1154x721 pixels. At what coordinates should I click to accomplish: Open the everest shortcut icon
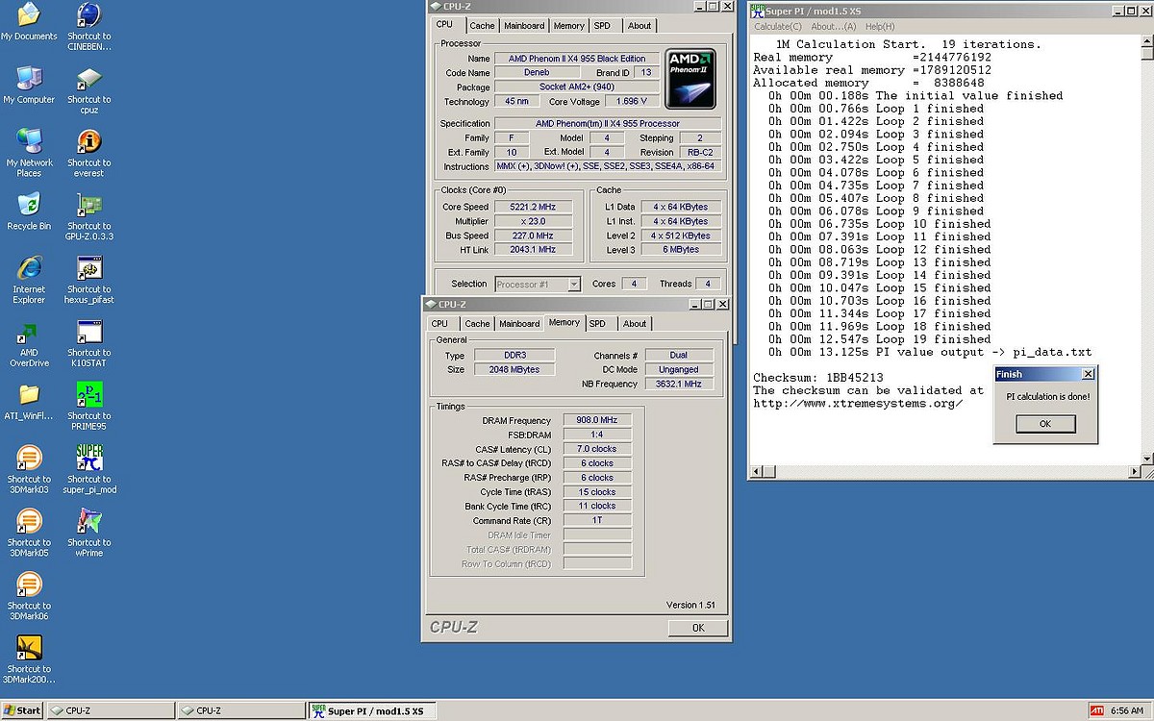click(x=88, y=143)
